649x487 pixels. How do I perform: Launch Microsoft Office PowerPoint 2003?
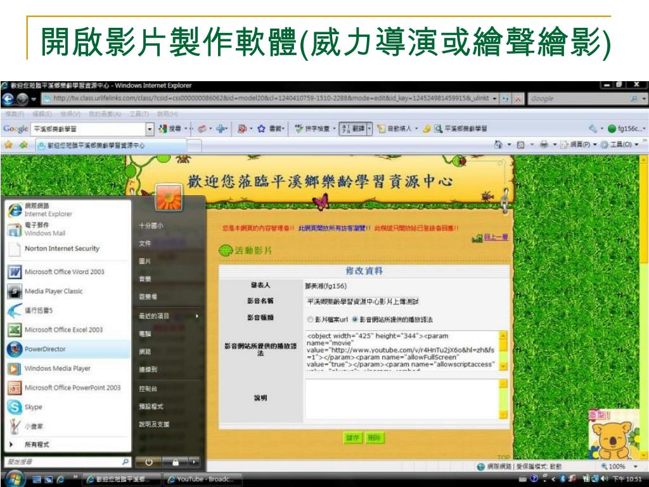tap(68, 387)
